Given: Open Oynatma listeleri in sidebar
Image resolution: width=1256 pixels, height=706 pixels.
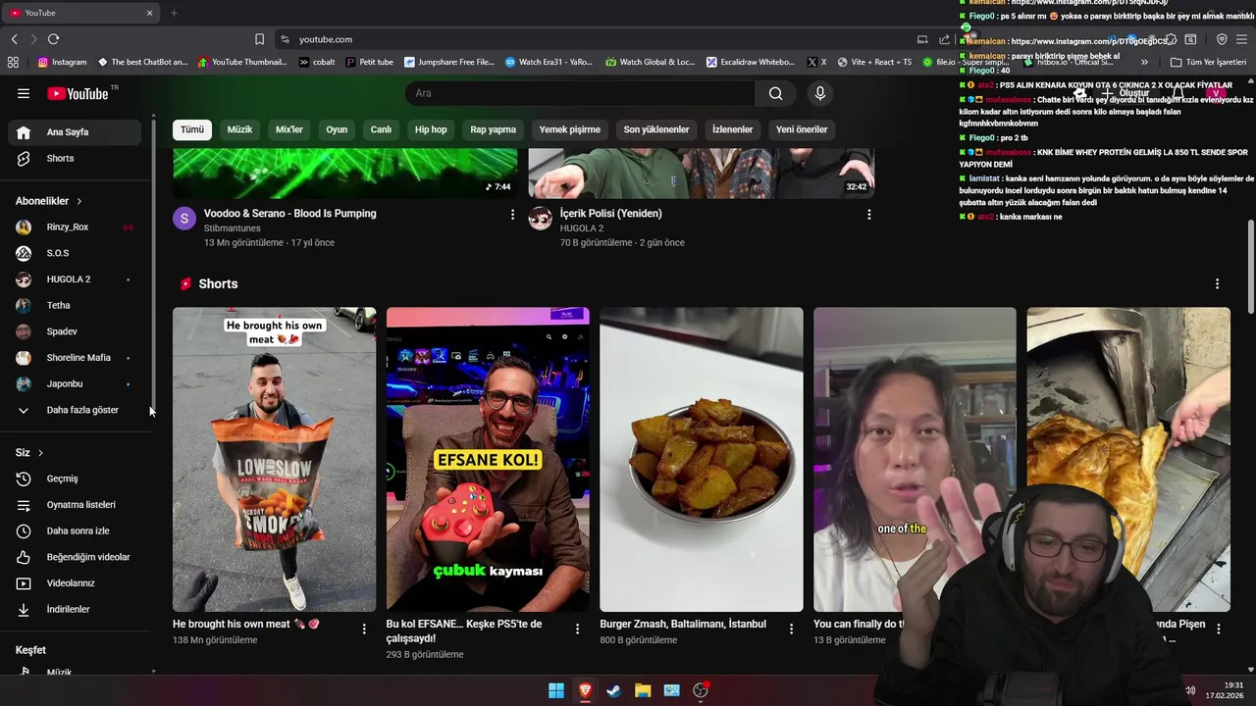Looking at the screenshot, I should 75,505.
